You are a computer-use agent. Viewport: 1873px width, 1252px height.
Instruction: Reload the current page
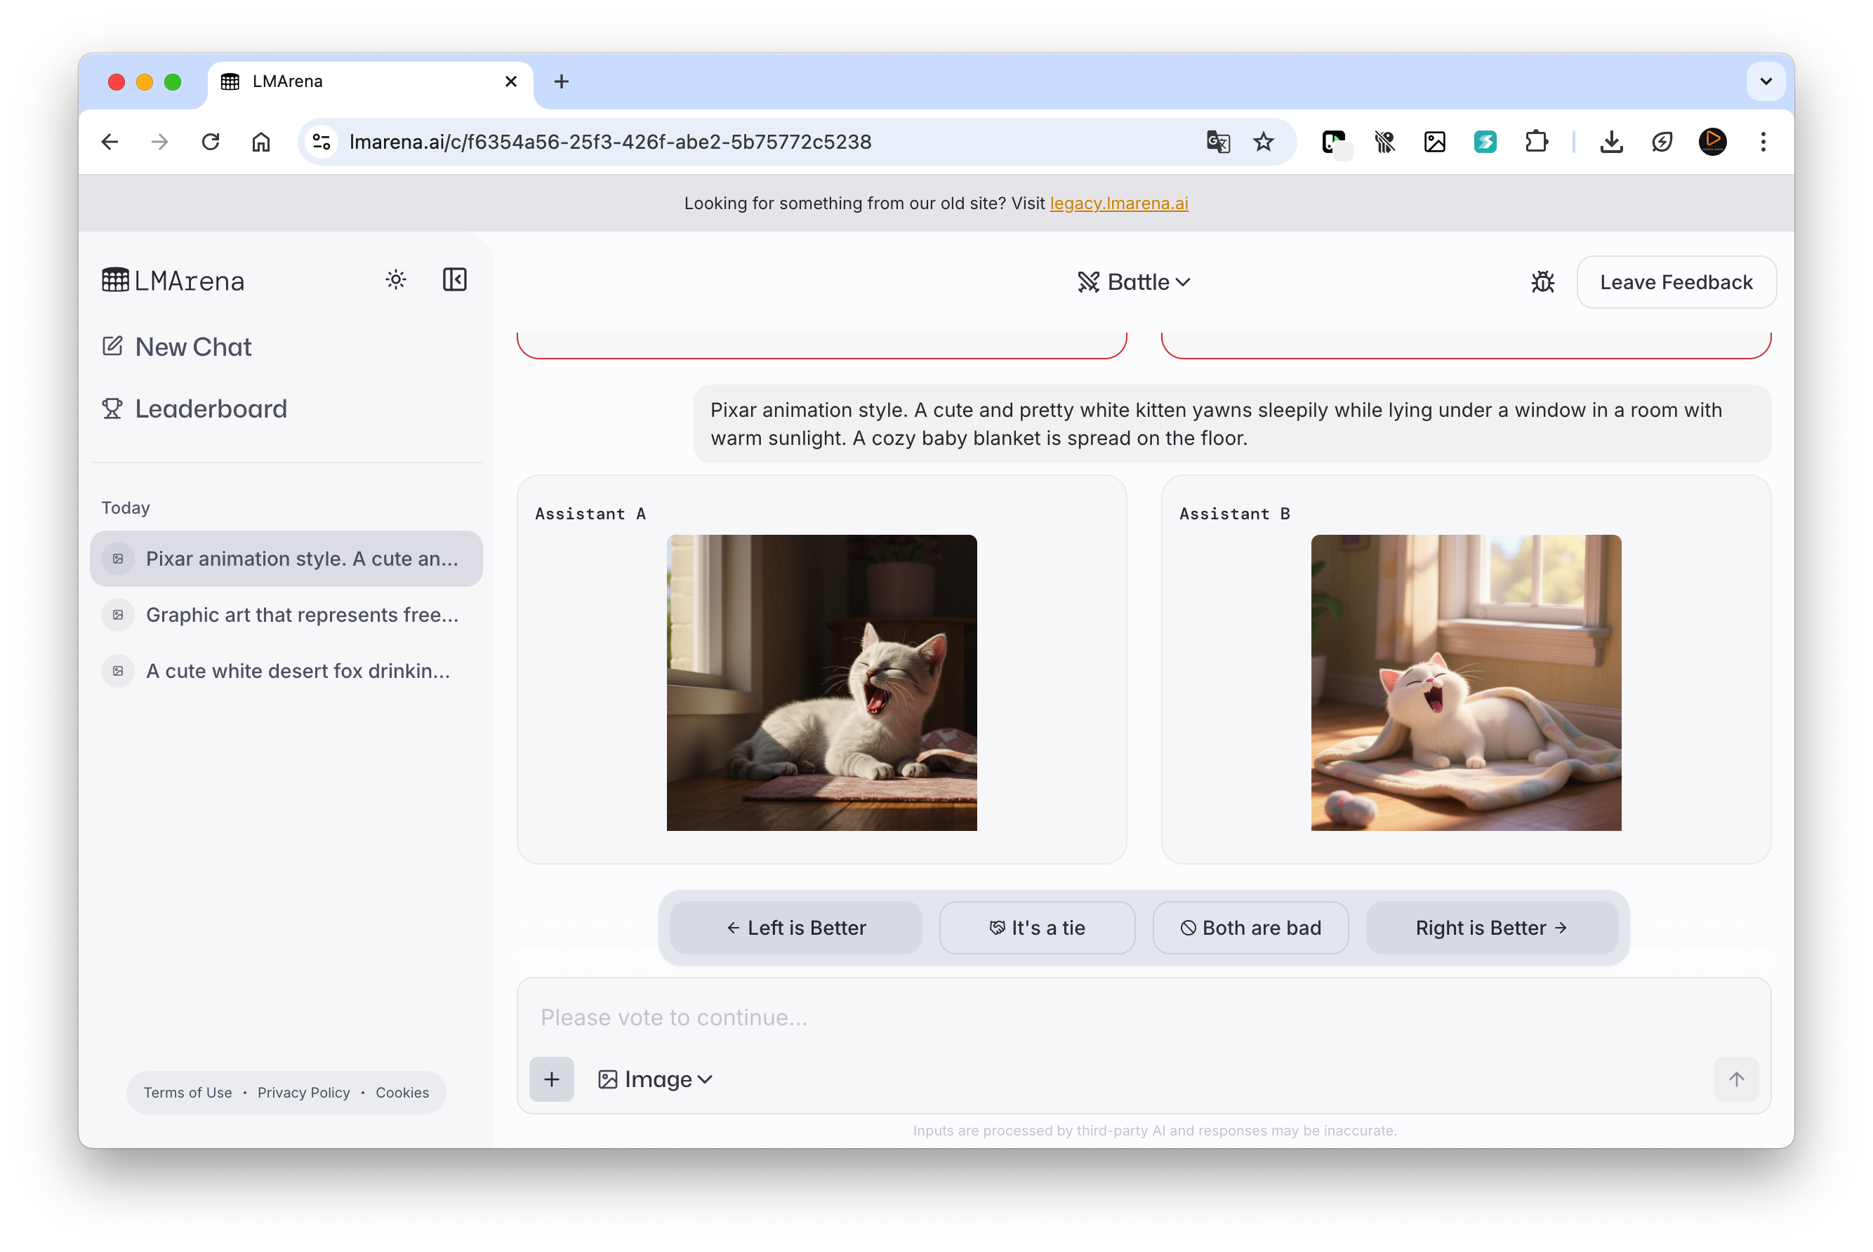pos(210,142)
